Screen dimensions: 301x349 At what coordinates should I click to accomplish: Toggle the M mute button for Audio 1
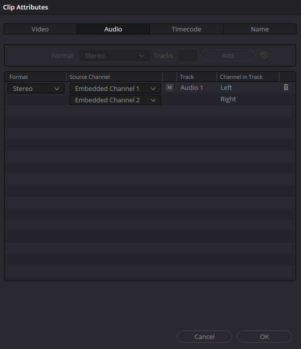(x=169, y=88)
